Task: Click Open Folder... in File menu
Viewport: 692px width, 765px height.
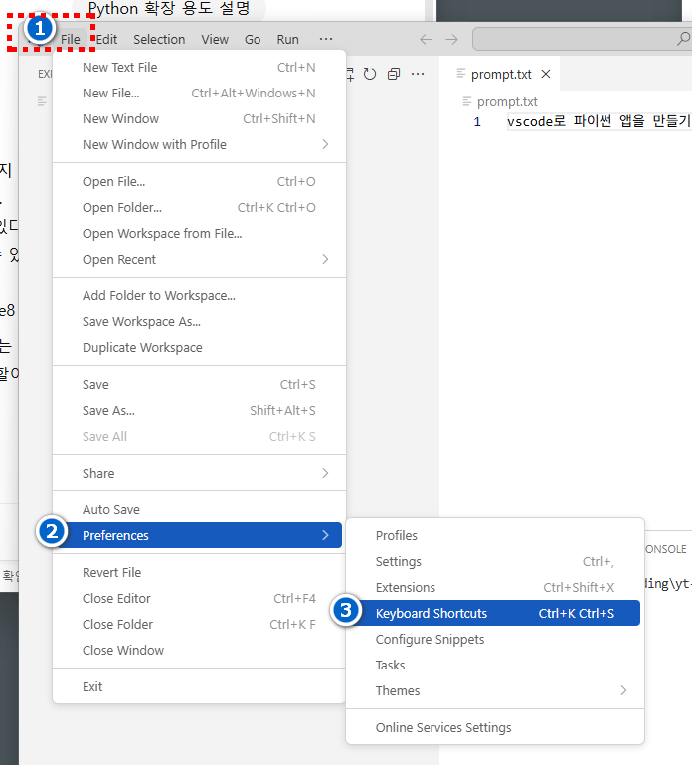Action: 122,207
